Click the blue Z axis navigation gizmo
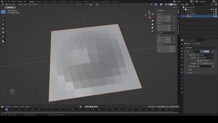Viewport: 218px width, 123px height. [149, 13]
